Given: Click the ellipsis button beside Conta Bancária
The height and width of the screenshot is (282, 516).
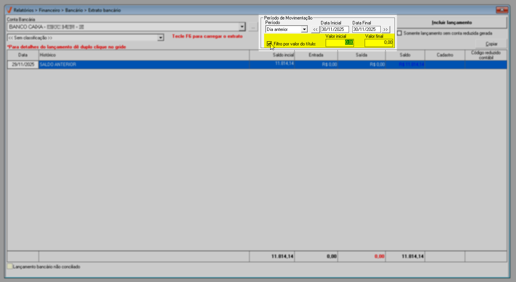Looking at the screenshot, I should pos(252,27).
